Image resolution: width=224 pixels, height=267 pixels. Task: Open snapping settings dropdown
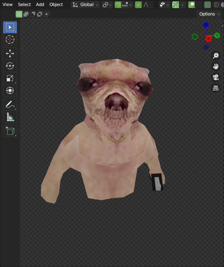[x=127, y=5]
